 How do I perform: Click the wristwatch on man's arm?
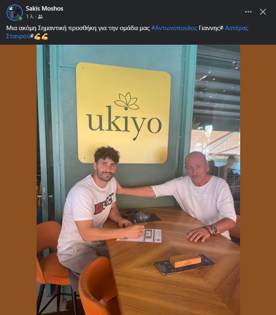click(214, 229)
